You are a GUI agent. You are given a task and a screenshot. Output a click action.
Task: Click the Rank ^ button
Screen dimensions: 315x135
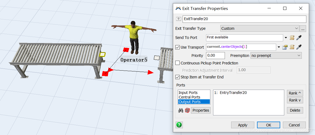point(295,93)
